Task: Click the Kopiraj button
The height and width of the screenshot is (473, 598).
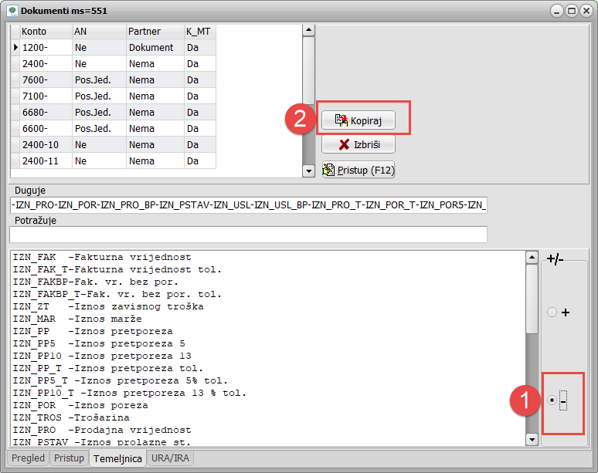Action: (358, 120)
